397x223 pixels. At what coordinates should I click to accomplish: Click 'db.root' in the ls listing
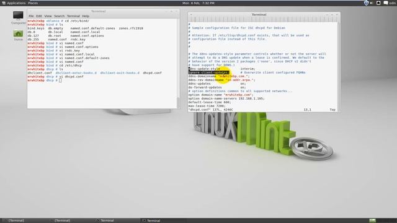pyautogui.click(x=55, y=36)
